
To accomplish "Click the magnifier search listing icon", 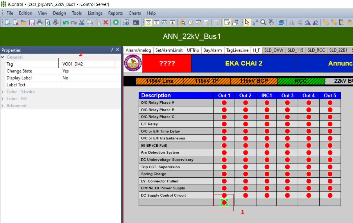I will 183,22.
